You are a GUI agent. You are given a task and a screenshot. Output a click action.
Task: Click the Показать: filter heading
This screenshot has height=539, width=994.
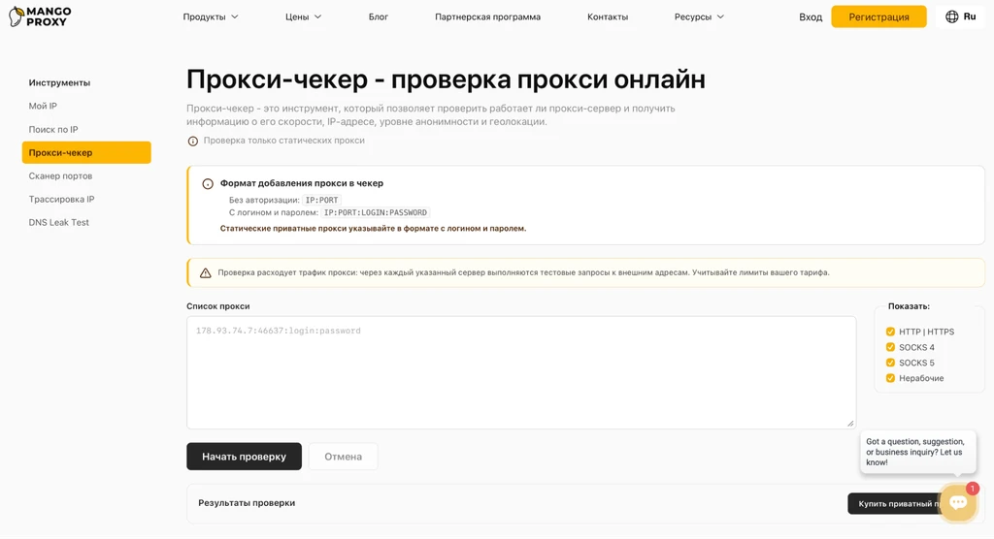click(x=909, y=306)
